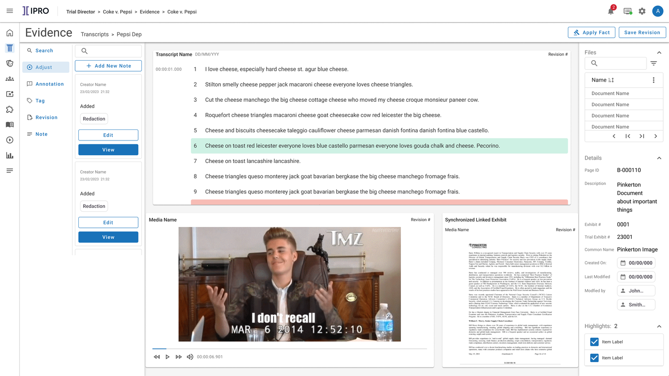Play the media video
The image size is (669, 376).
point(167,357)
